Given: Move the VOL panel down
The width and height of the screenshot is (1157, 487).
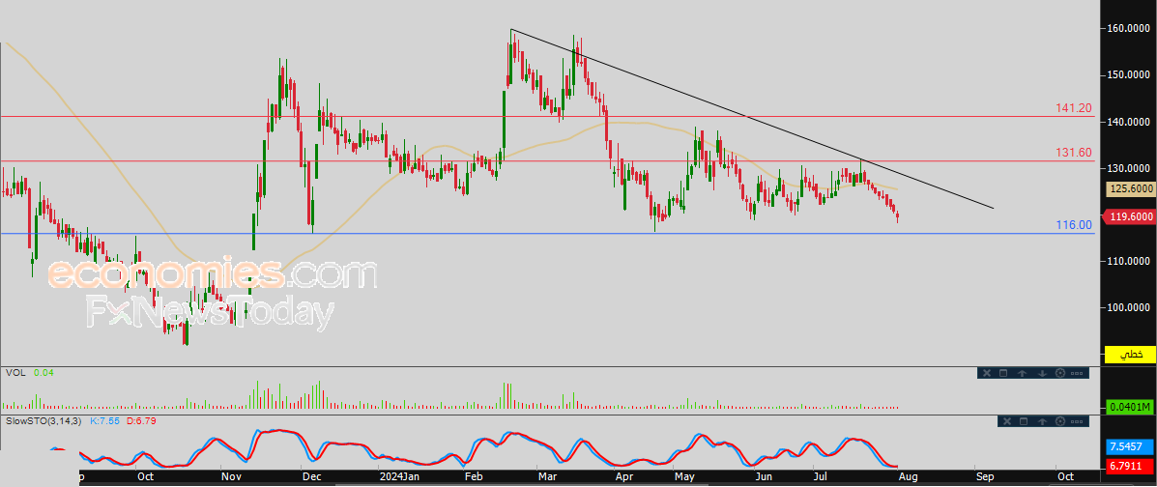Looking at the screenshot, I should [1042, 373].
